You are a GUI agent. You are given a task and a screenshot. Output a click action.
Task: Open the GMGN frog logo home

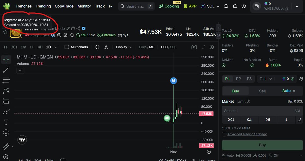7,6
